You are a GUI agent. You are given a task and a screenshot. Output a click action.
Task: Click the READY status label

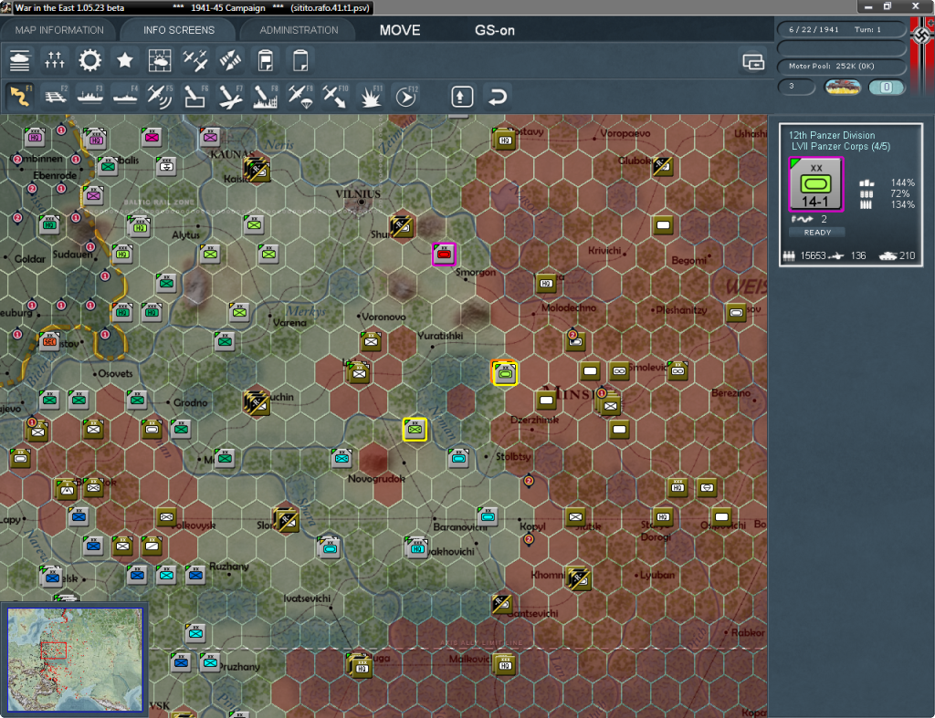coord(817,233)
